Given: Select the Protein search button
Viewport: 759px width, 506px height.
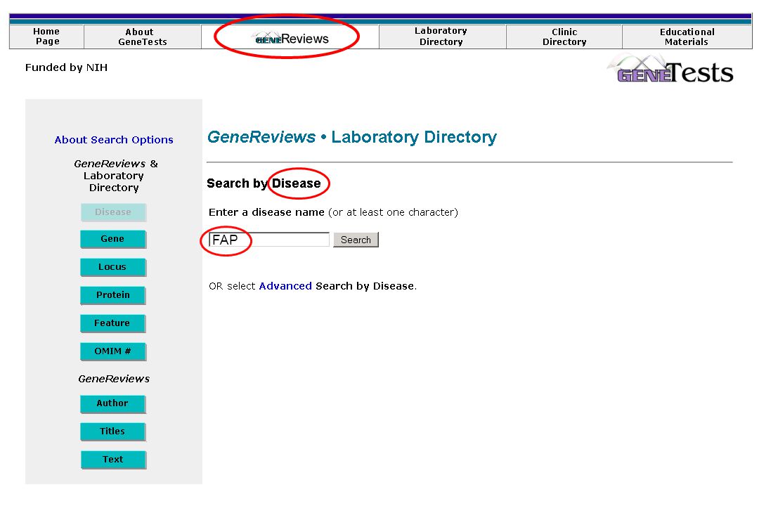Looking at the screenshot, I should point(112,295).
